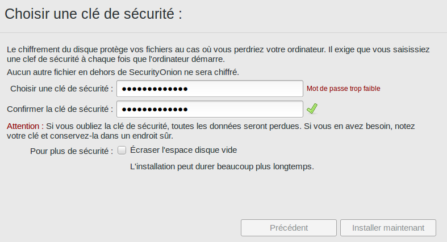447x242 pixels.
Task: Click the "L'installation peut durer" note
Action: tap(222, 166)
